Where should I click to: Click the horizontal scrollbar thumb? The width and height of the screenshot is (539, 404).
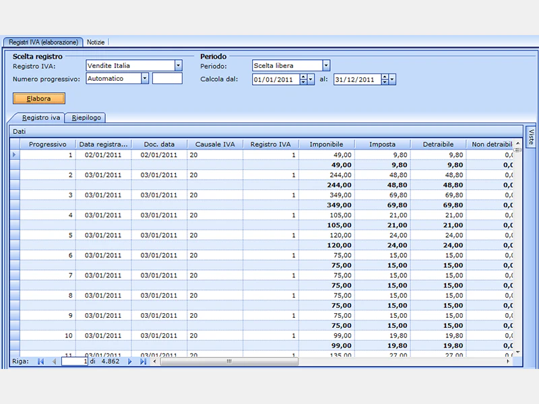[x=229, y=362]
